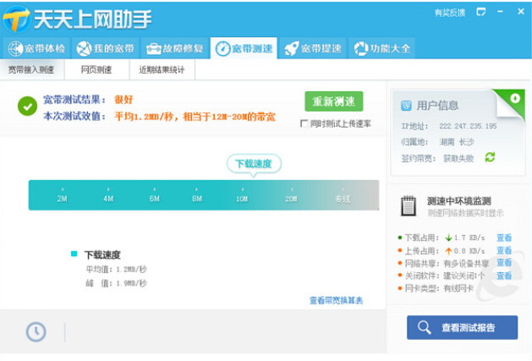
Task: Click the clock history icon
Action: 36,331
